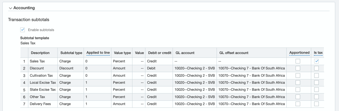Image resolution: width=339 pixels, height=111 pixels.
Task: Tick Apportioned for Delivery Fees row
Action: 298,104
